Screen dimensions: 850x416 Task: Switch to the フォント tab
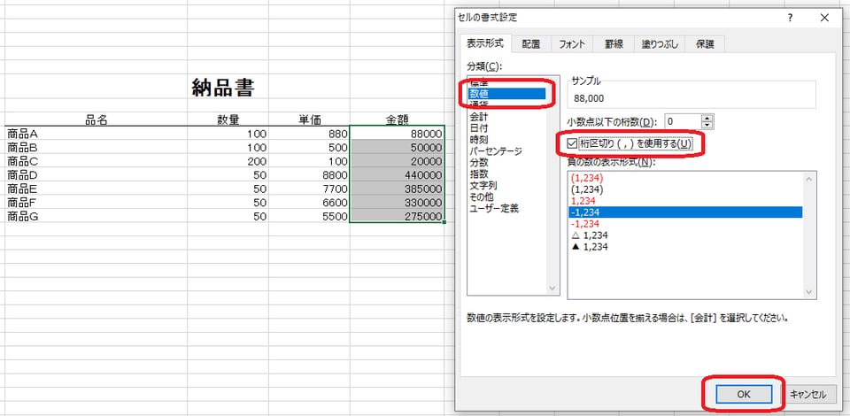tap(572, 44)
